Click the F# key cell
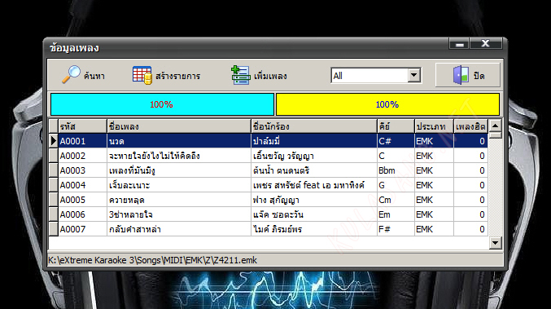 click(x=396, y=229)
